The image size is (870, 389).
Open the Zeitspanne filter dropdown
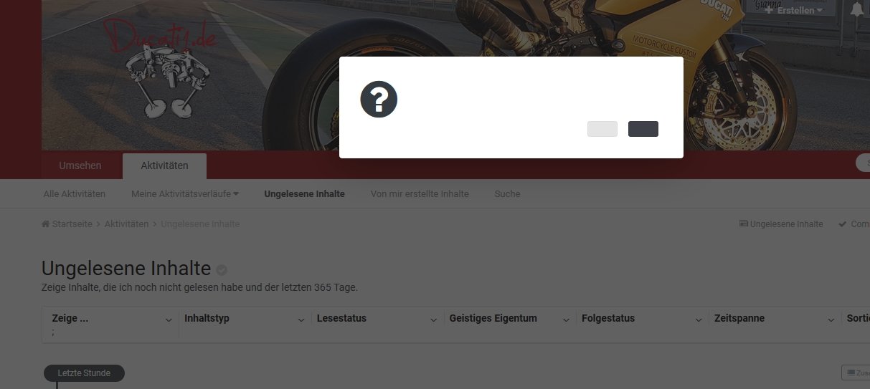(775, 319)
